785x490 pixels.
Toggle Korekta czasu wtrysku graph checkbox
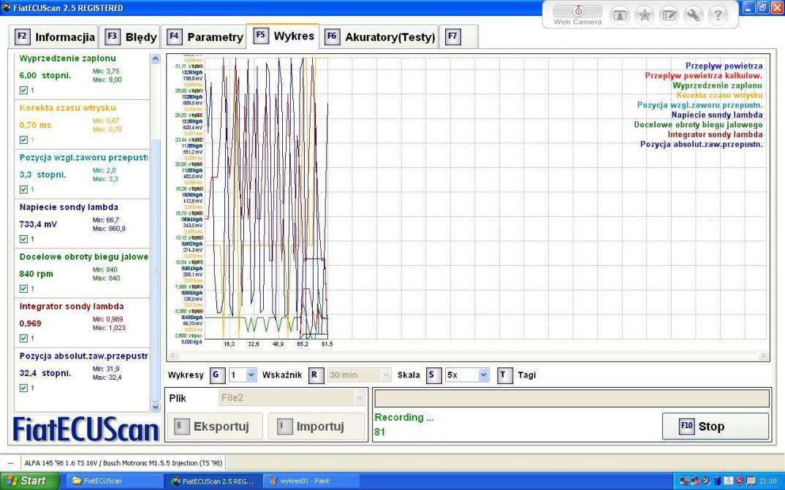coord(23,140)
